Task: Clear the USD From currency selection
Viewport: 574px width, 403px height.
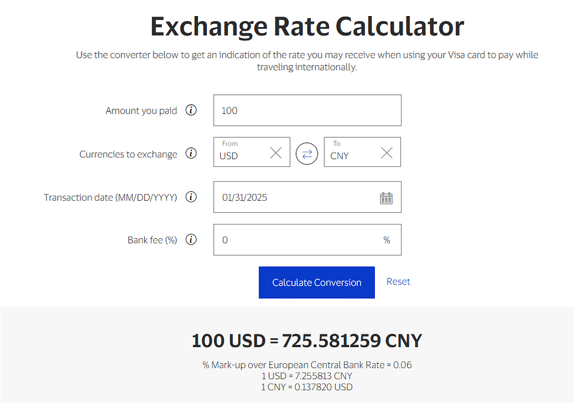Action: pyautogui.click(x=276, y=153)
